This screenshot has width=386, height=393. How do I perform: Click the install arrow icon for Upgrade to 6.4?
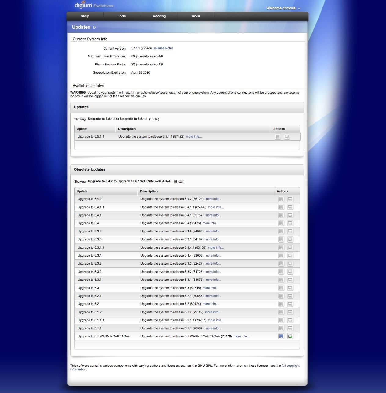click(290, 223)
